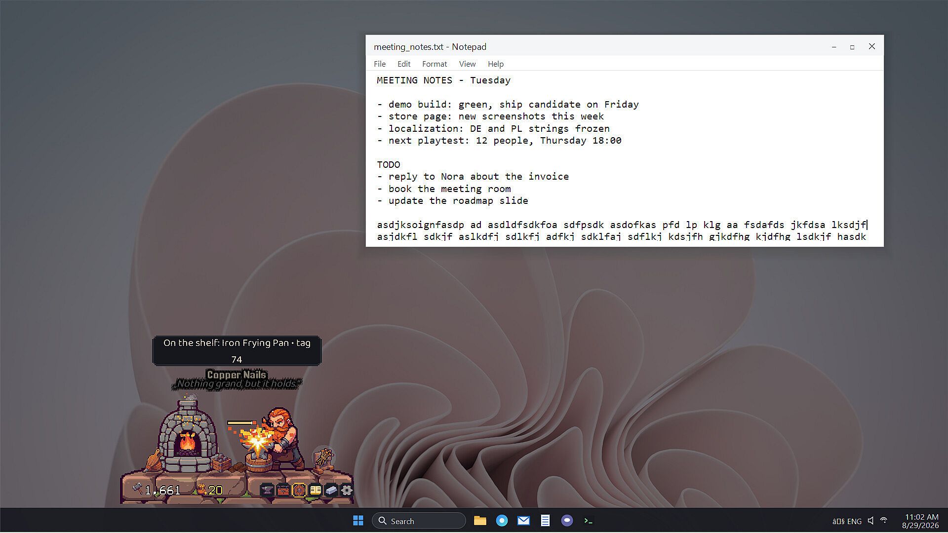
Task: Select the highlighted round shield icon
Action: click(x=299, y=490)
